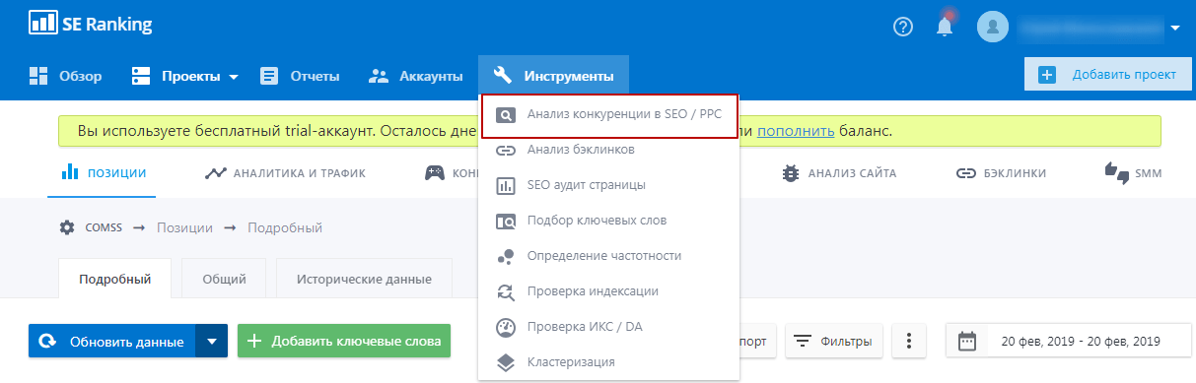Screen dimensions: 1196x383
Task: Click the bug icon of АНАЛИЗ САЙТА
Action: [x=790, y=173]
